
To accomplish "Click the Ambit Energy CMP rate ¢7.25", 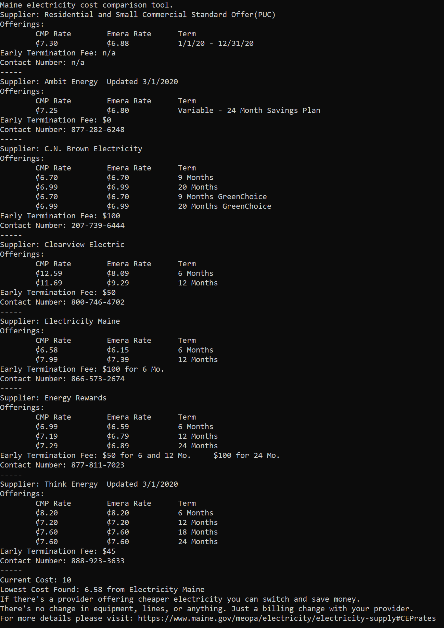I will 47,111.
